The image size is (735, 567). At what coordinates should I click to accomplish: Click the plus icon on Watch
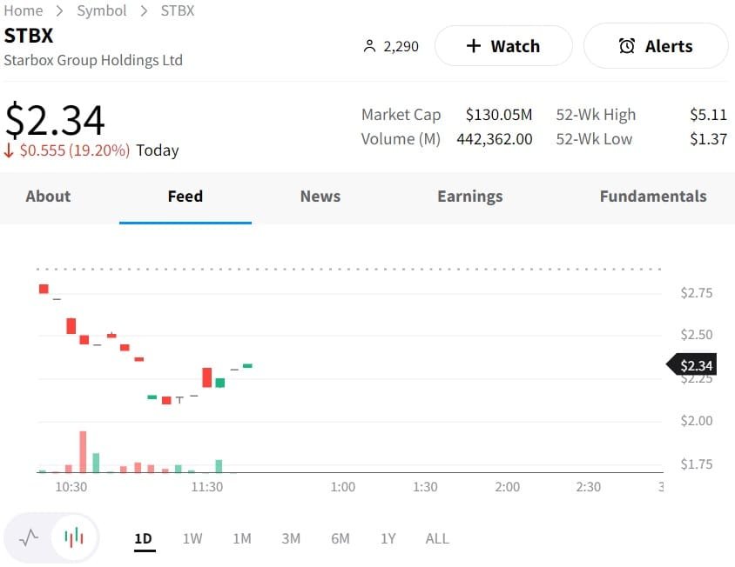coord(473,46)
